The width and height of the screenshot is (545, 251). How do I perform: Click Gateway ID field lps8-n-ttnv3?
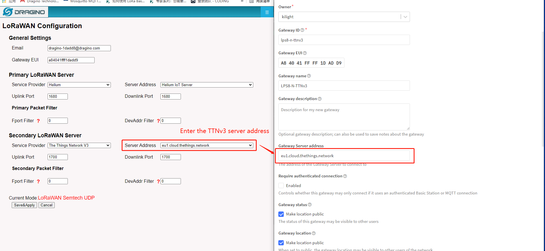click(x=344, y=40)
